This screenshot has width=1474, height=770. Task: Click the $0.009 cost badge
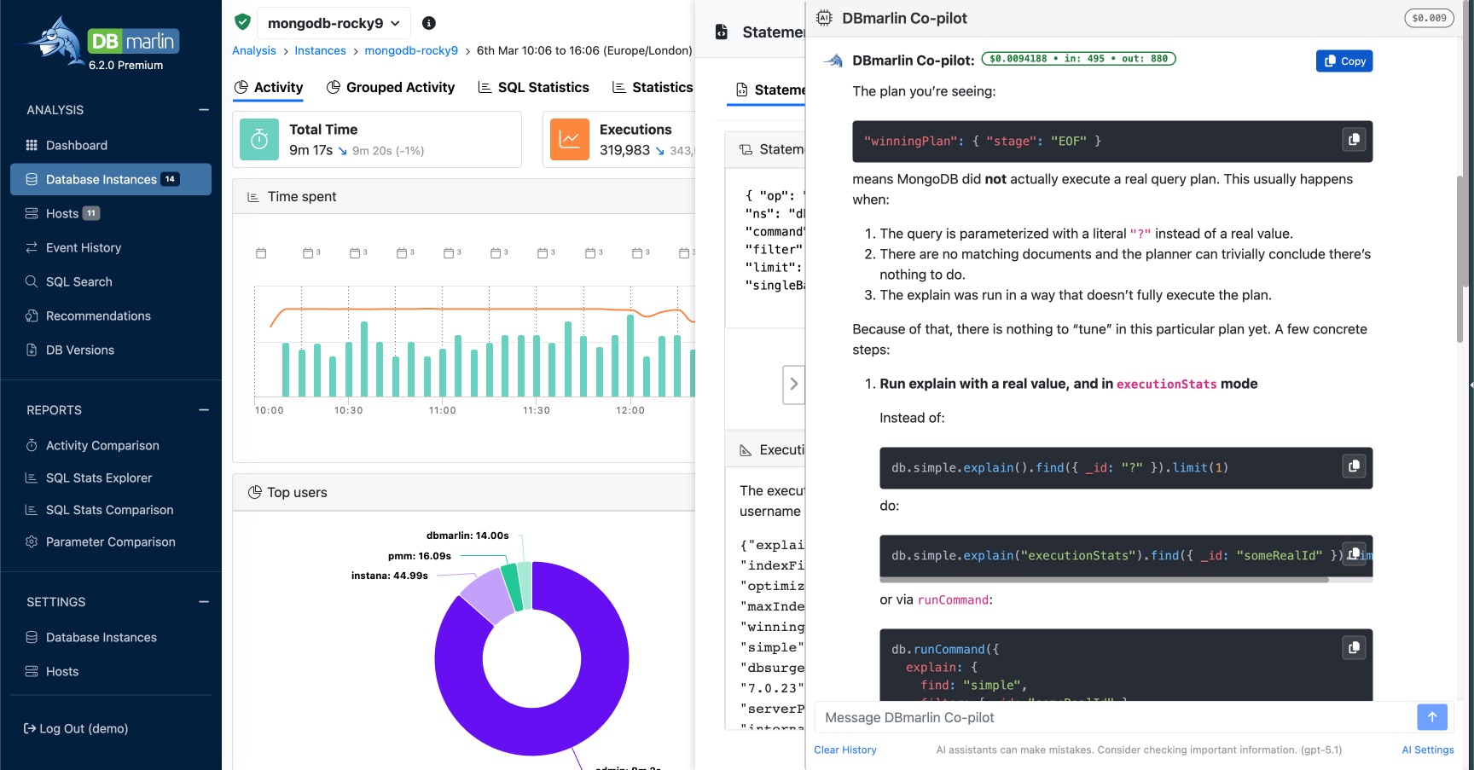[x=1429, y=18]
